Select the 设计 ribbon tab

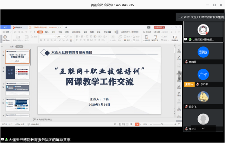(x=53, y=32)
